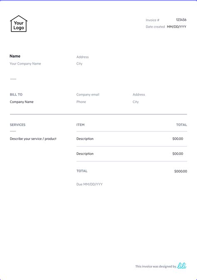This screenshot has width=197, height=280.
Task: Select the Bill To Company Name
Action: (22, 102)
